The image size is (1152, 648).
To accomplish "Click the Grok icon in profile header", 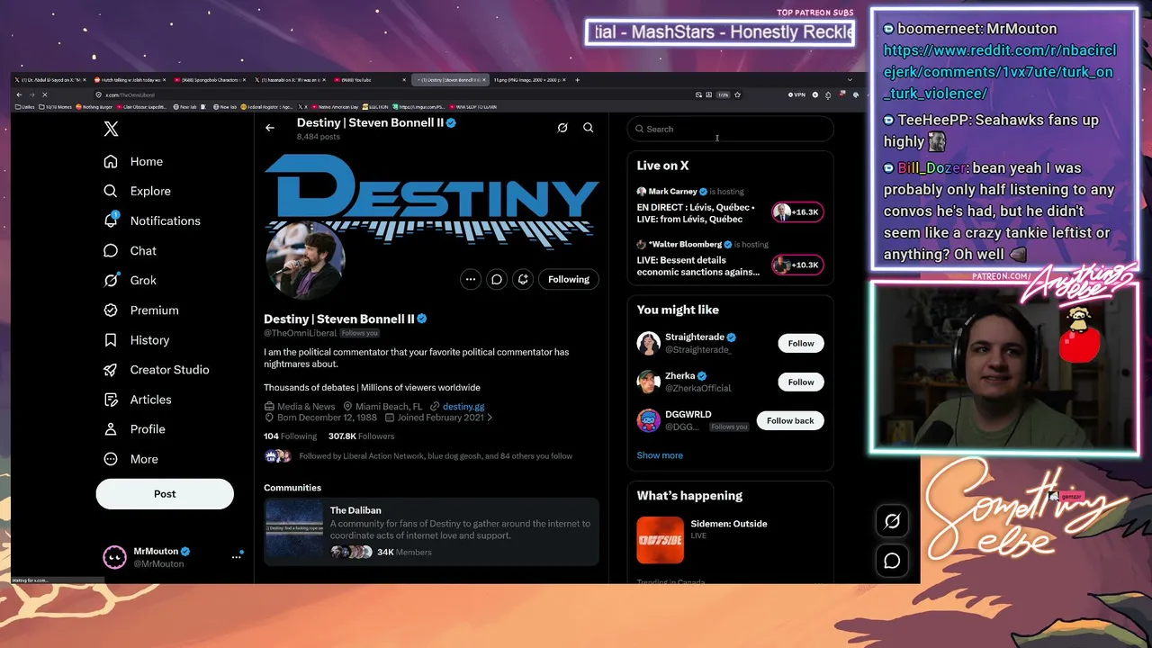I will tap(562, 128).
